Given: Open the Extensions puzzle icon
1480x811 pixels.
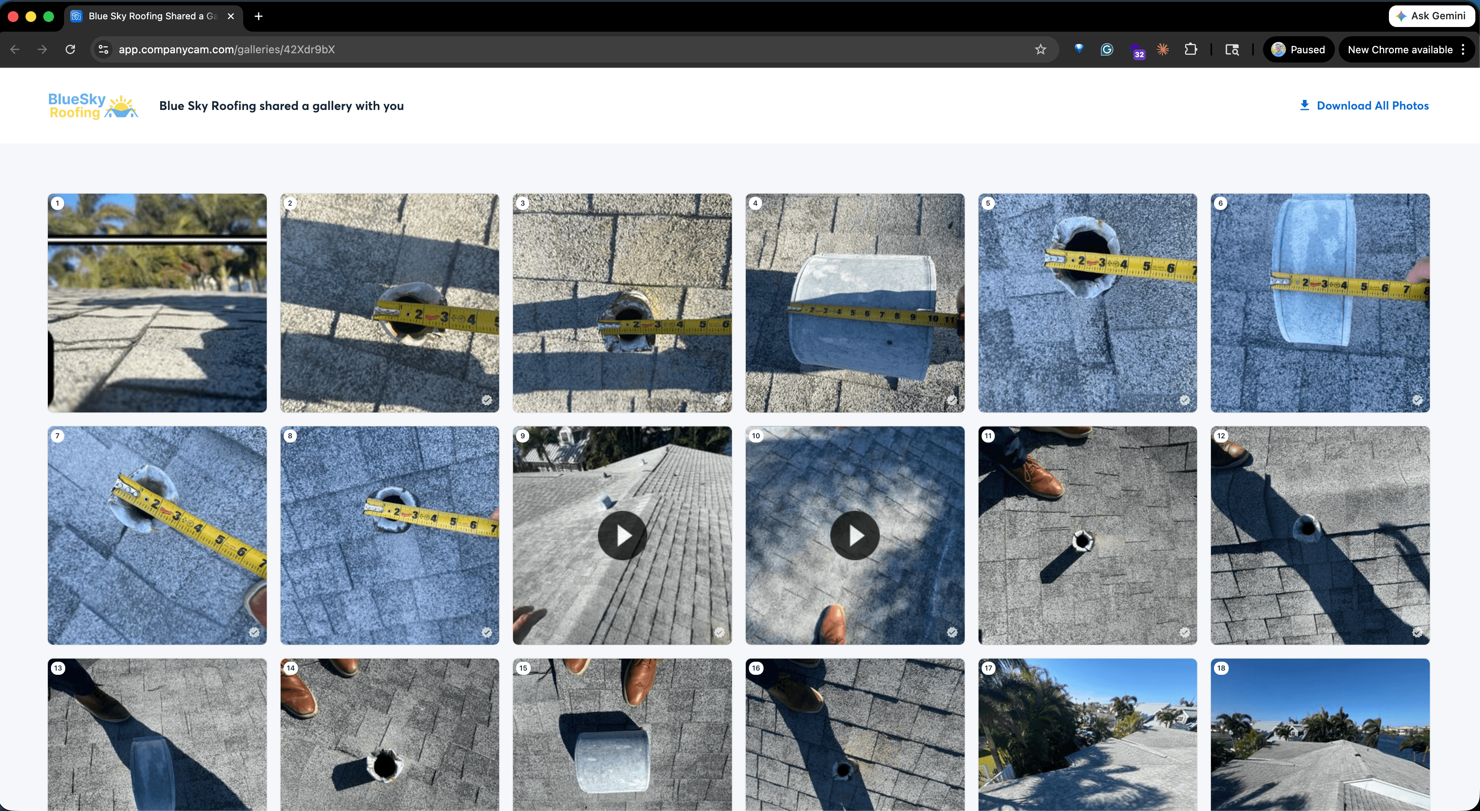Looking at the screenshot, I should [1190, 49].
